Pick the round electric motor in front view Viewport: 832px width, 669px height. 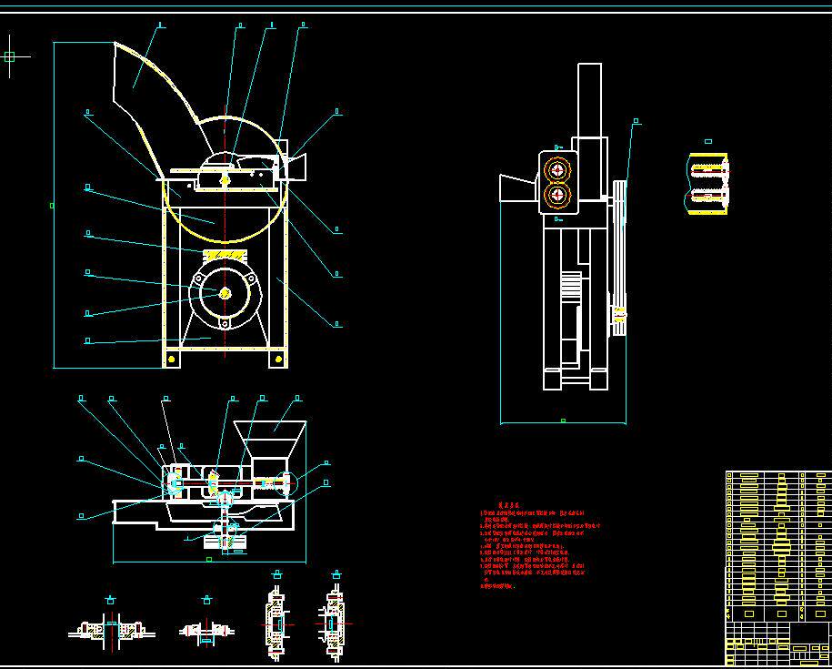pos(225,294)
